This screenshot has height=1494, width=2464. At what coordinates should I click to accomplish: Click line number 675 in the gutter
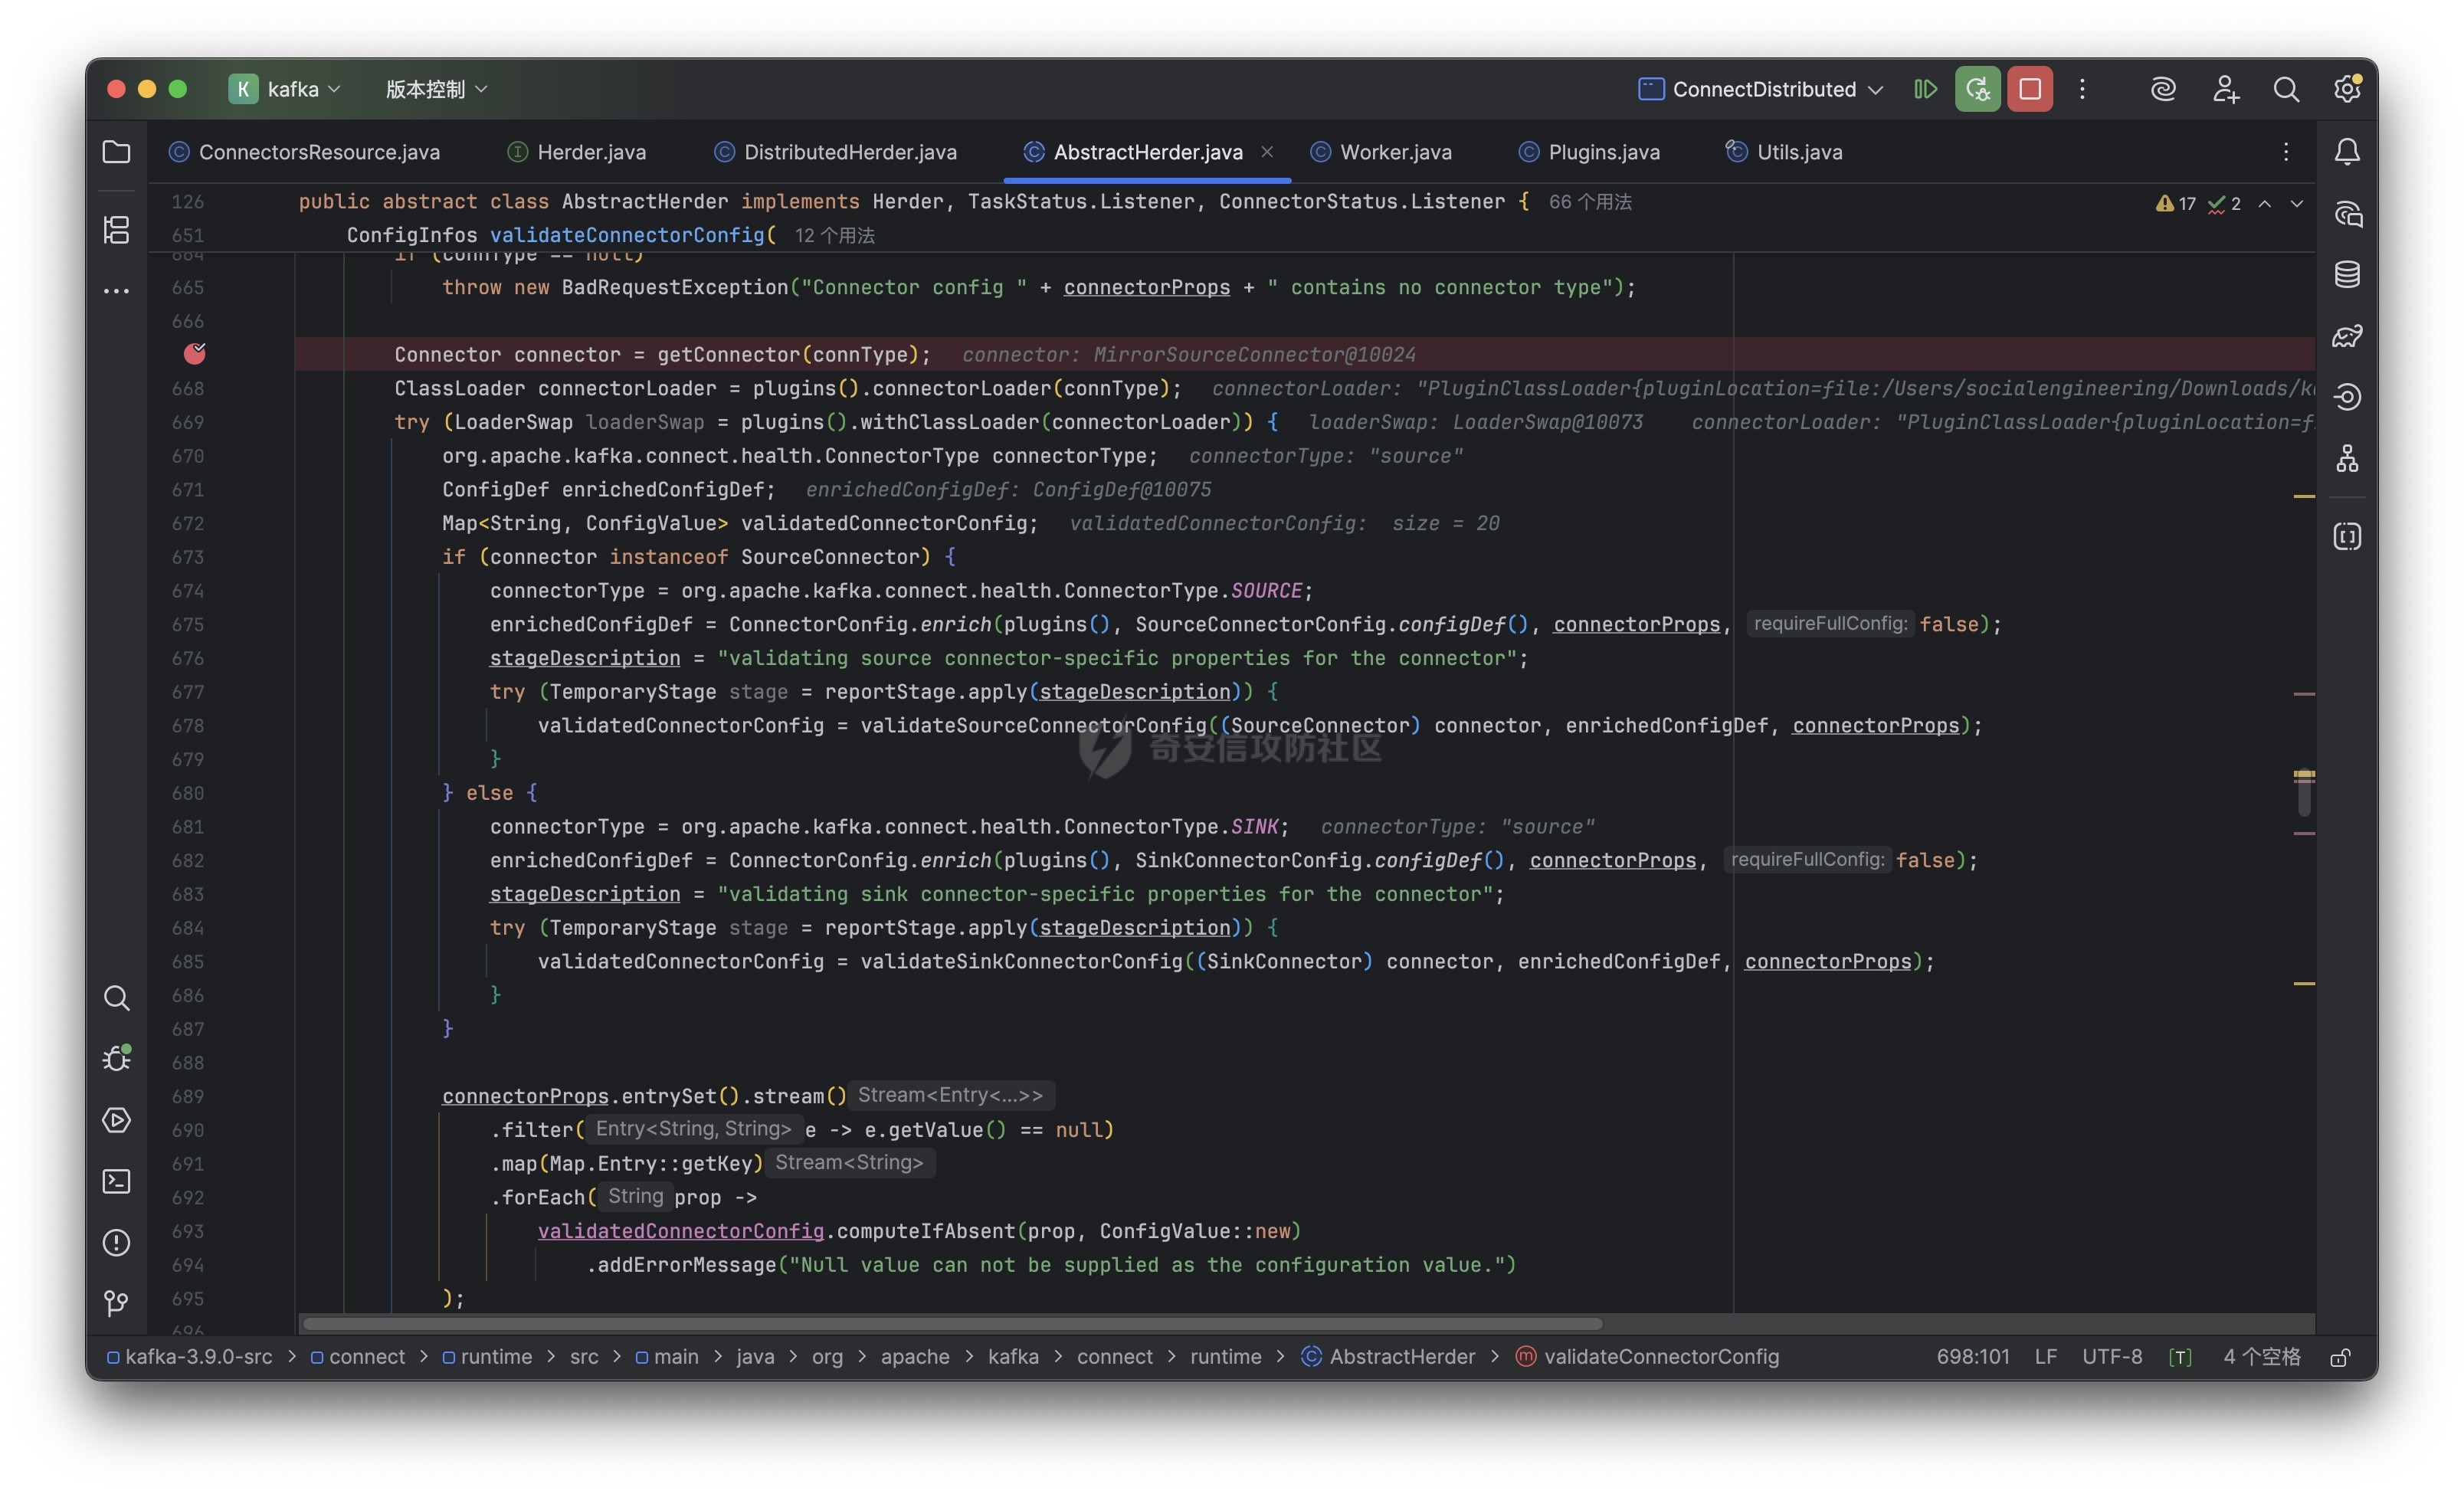[x=188, y=624]
